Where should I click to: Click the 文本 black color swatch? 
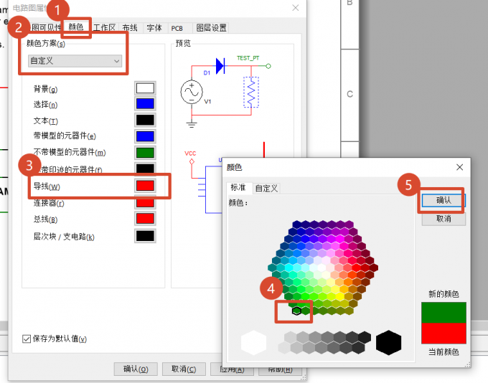point(145,120)
